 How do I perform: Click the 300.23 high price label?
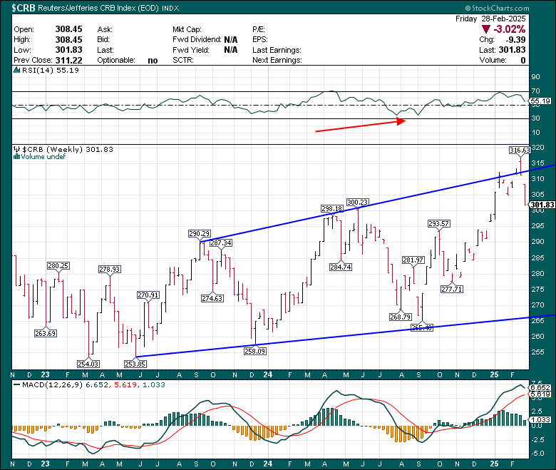pos(357,202)
